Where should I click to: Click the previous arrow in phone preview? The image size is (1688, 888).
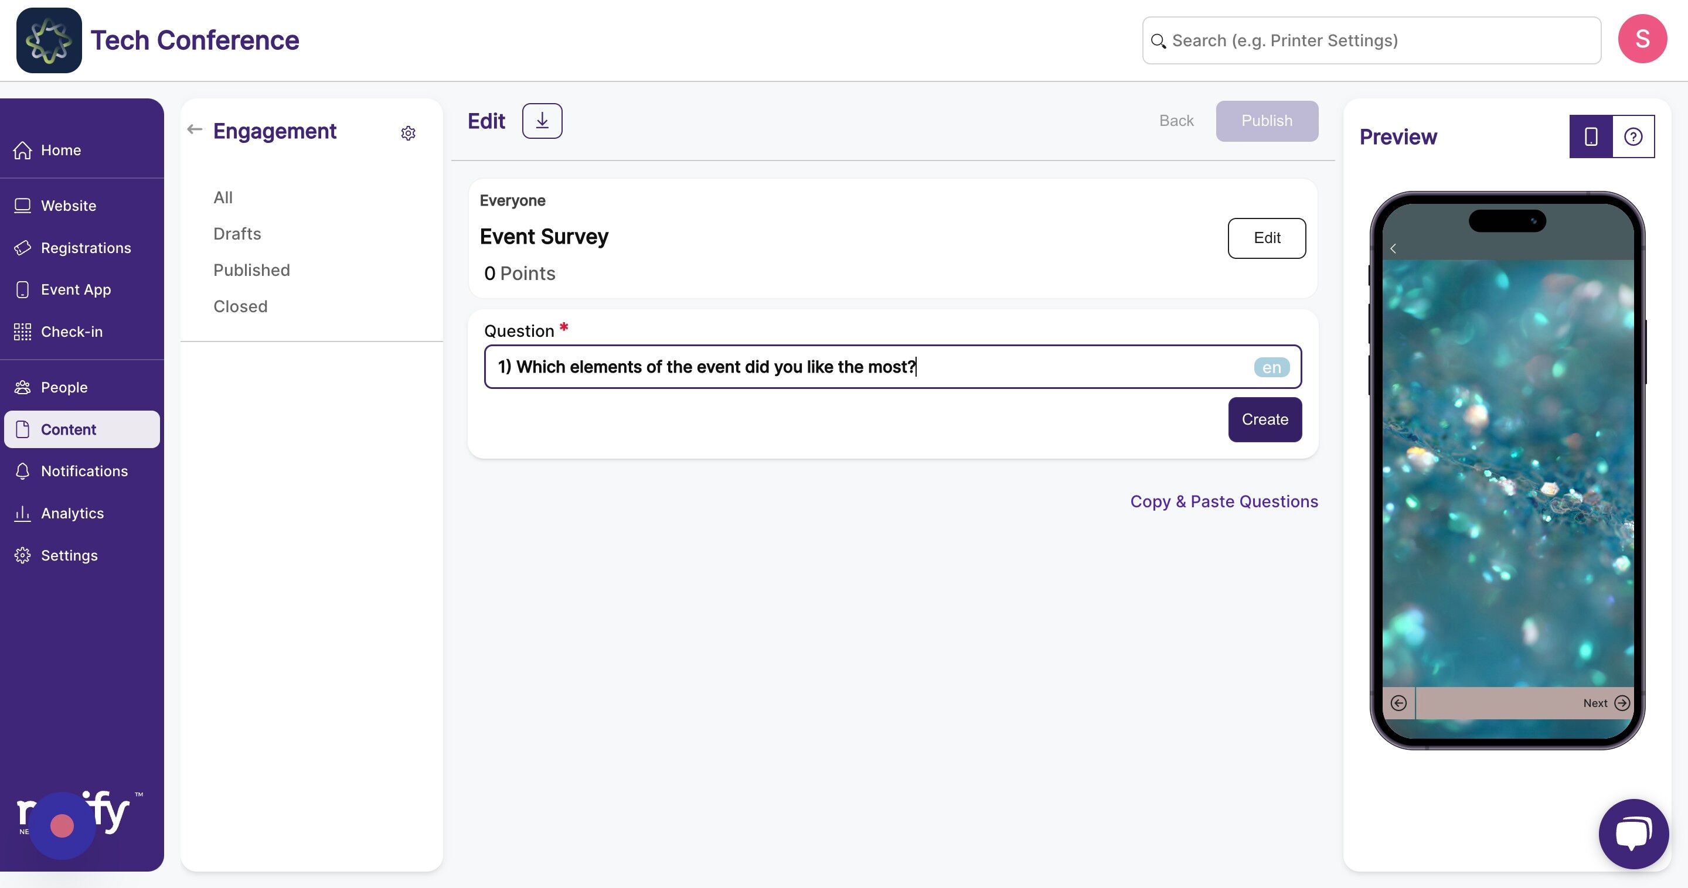(1398, 703)
